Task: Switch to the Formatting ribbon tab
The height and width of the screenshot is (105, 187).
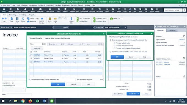Action: point(13,15)
